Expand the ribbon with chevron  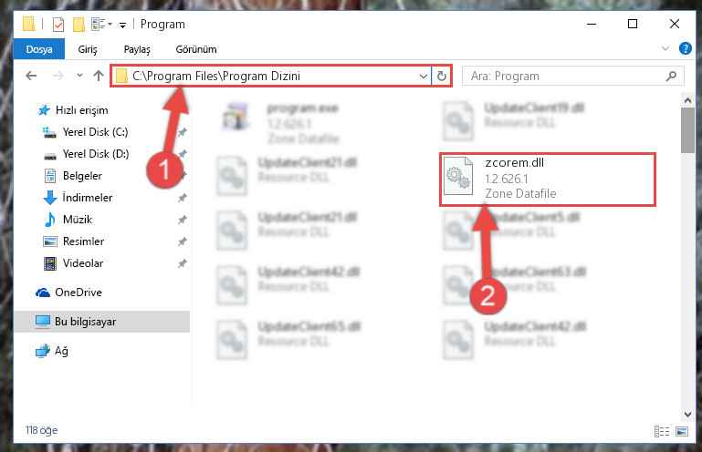(665, 48)
